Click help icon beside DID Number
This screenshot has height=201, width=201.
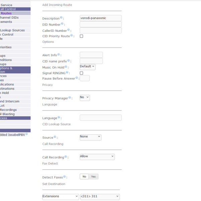(62, 24)
